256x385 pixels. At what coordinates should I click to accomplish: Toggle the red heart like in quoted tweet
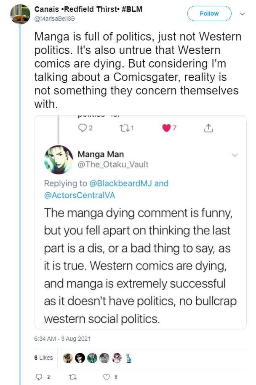[166, 128]
